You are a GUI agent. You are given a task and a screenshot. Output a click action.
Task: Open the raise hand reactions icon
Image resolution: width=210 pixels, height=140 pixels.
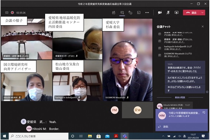pos(130,13)
